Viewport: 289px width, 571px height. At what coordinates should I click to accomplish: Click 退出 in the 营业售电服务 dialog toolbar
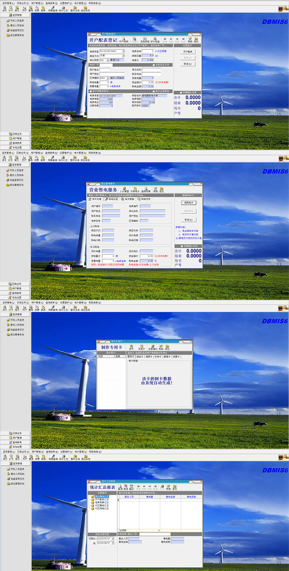click(162, 190)
